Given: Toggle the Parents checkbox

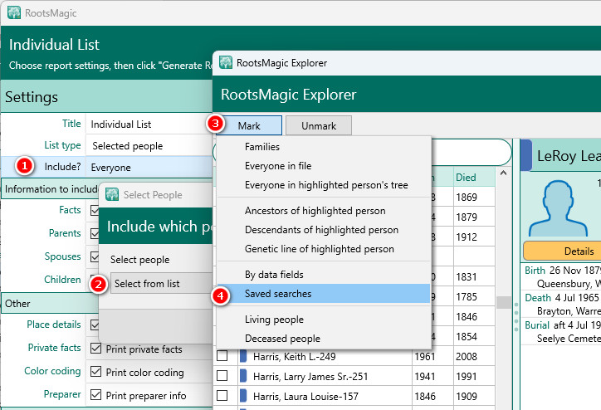Looking at the screenshot, I should click(95, 233).
